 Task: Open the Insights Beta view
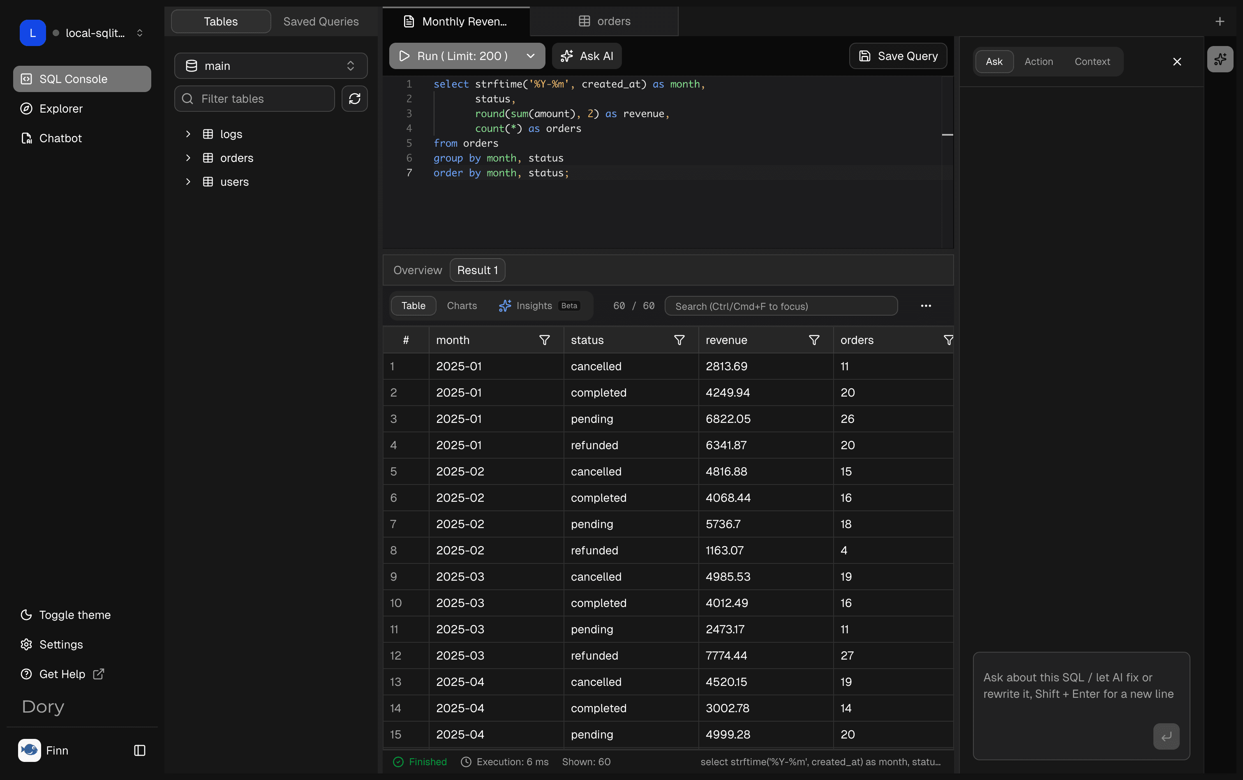(x=539, y=305)
